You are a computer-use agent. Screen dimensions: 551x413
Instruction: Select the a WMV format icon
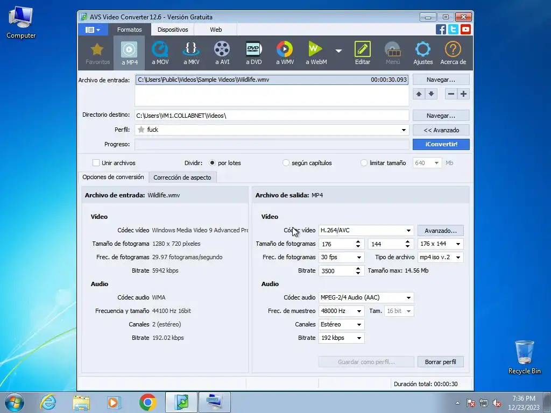[x=285, y=53]
